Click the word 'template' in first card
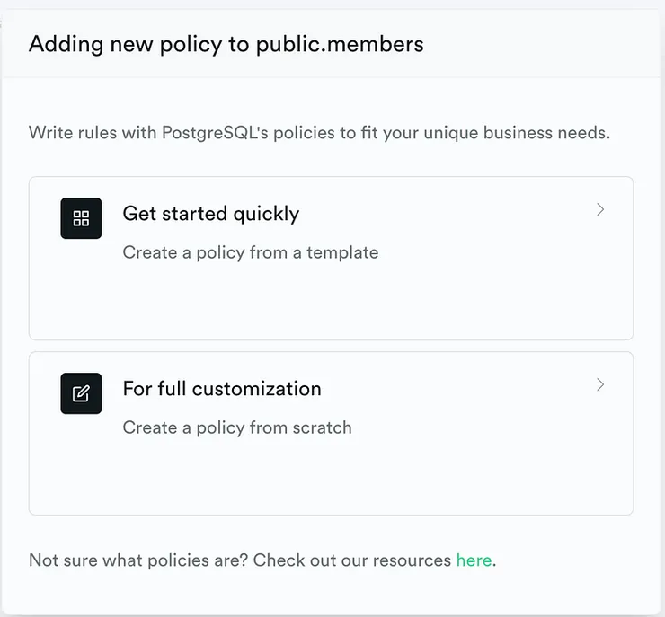 [342, 252]
